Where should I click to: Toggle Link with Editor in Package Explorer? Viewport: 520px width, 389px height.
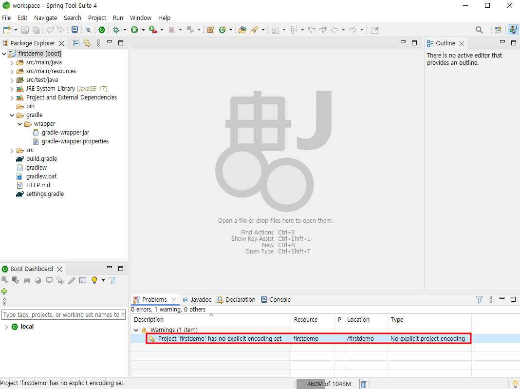(x=87, y=43)
